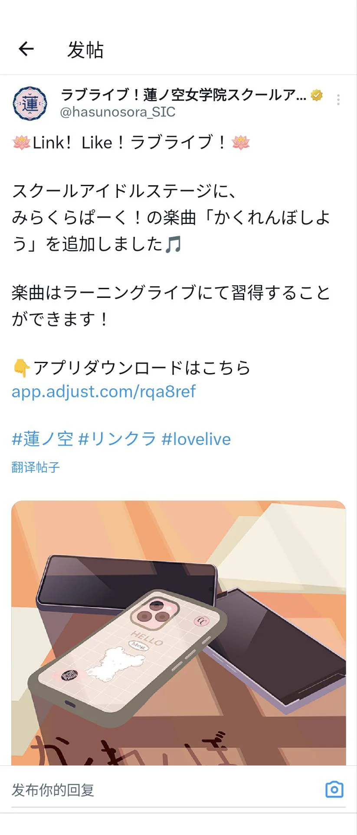Open the #lovelive hashtag
The width and height of the screenshot is (357, 835).
tap(196, 439)
